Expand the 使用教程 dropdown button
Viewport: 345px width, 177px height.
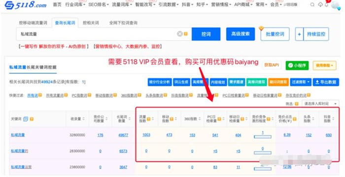(324, 65)
